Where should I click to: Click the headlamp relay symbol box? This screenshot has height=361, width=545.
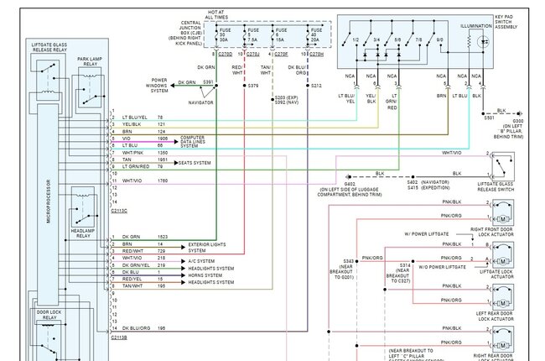[x=83, y=207]
